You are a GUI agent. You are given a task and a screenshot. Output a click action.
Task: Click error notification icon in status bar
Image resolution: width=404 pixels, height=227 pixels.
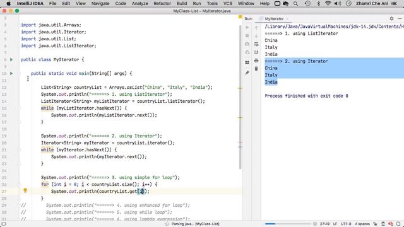391,224
